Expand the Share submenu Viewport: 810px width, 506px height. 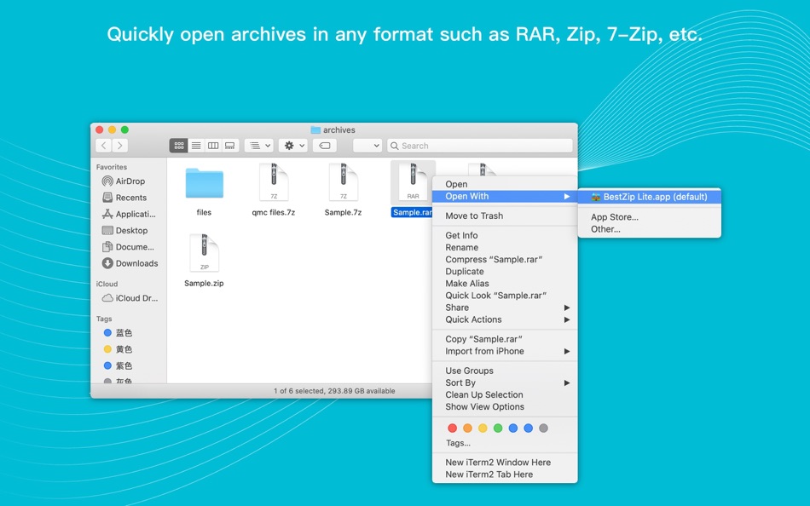(505, 308)
